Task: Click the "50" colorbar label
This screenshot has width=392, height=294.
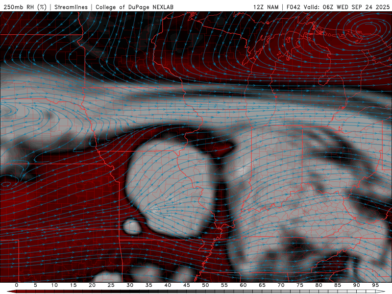Action: pos(205,285)
